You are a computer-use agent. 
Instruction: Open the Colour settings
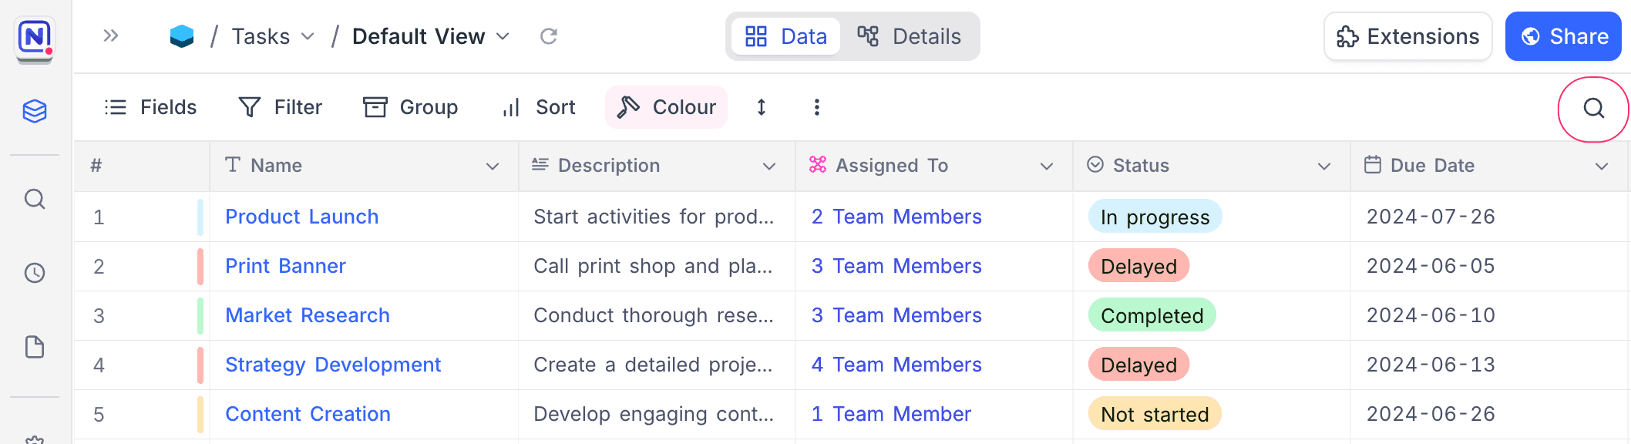(x=667, y=107)
